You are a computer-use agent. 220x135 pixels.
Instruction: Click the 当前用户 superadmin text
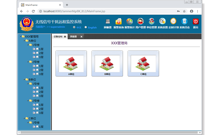50,27
